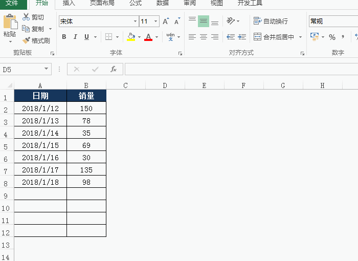Apply accounting number format icon
This screenshot has width=358, height=261.
(x=315, y=36)
